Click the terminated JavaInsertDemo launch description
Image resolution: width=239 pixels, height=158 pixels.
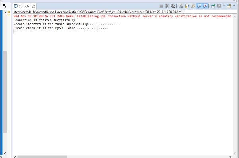[98, 12]
